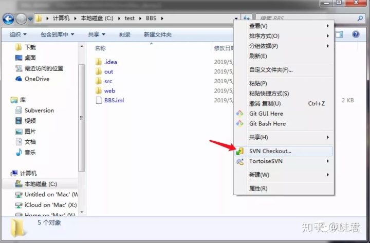The height and width of the screenshot is (243, 370).
Task: Click the 名称 column header
Action: (100, 48)
